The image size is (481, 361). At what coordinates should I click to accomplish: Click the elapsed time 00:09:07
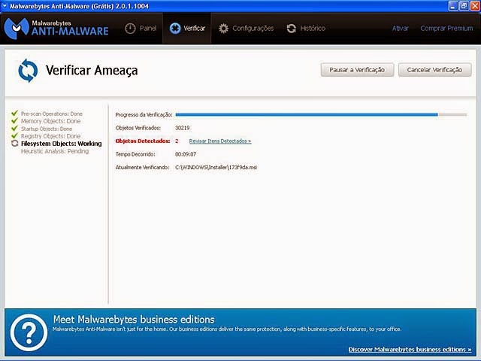(x=186, y=154)
